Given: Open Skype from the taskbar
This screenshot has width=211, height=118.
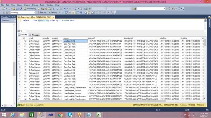Looking at the screenshot, I should (x=70, y=115).
